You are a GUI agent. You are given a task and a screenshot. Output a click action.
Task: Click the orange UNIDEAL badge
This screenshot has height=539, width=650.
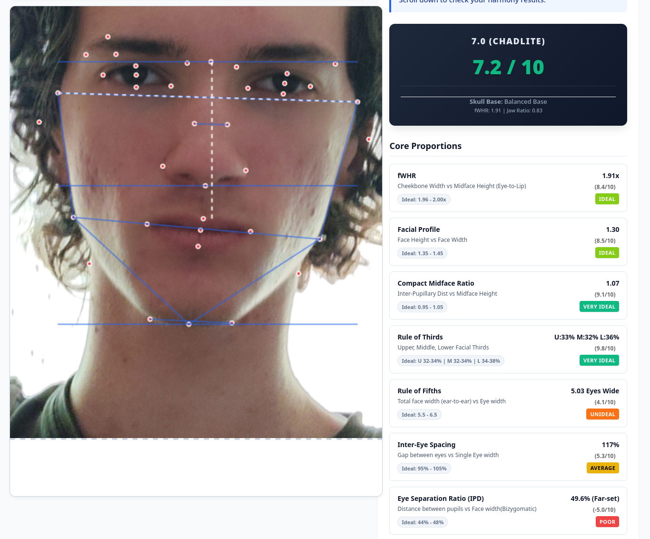[602, 414]
